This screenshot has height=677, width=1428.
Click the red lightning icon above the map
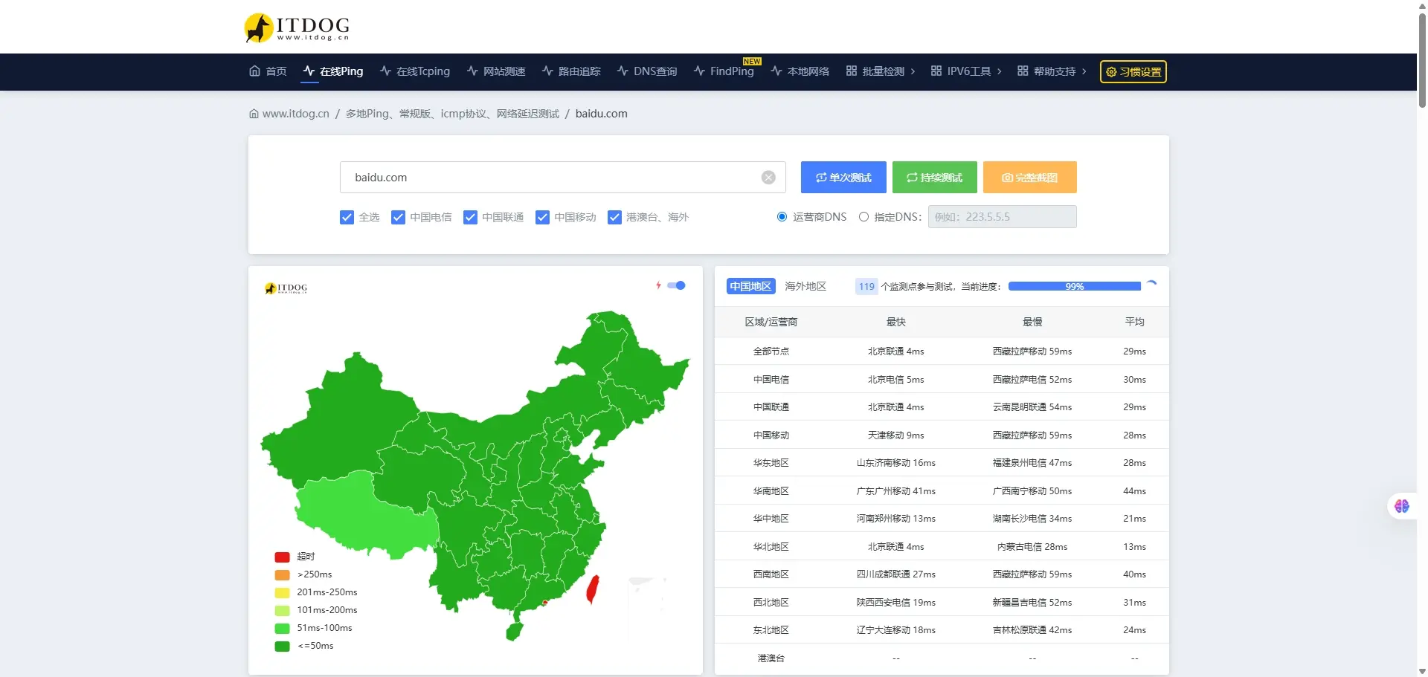[659, 285]
